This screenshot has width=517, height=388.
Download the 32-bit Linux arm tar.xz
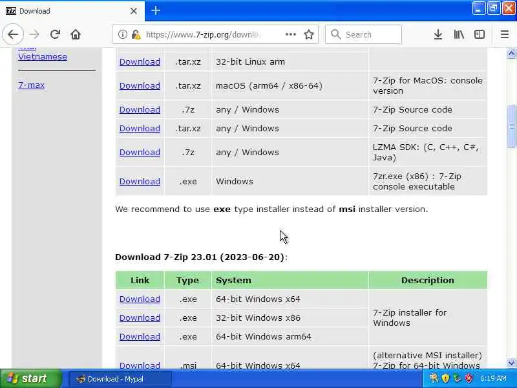coord(140,61)
